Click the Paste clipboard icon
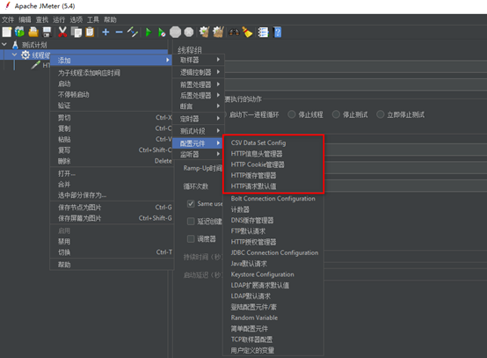The width and height of the screenshot is (487, 358). click(90, 32)
